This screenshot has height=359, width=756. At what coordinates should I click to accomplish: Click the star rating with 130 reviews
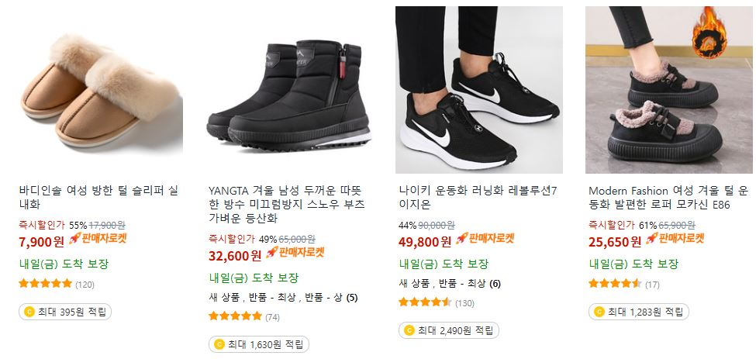[x=425, y=302]
